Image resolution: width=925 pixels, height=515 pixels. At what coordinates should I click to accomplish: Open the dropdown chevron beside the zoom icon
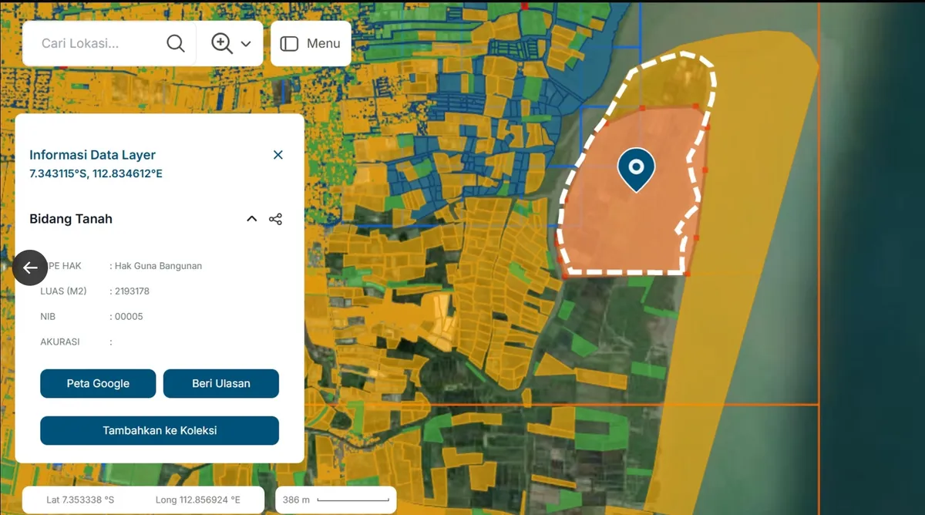(246, 44)
